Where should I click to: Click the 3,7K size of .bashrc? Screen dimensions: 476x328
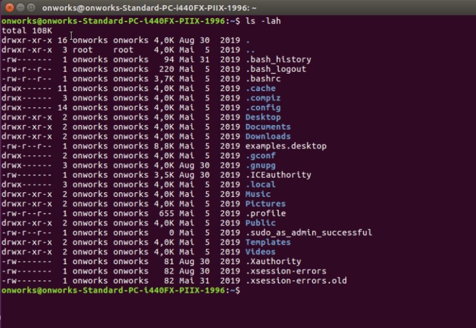[x=164, y=79]
